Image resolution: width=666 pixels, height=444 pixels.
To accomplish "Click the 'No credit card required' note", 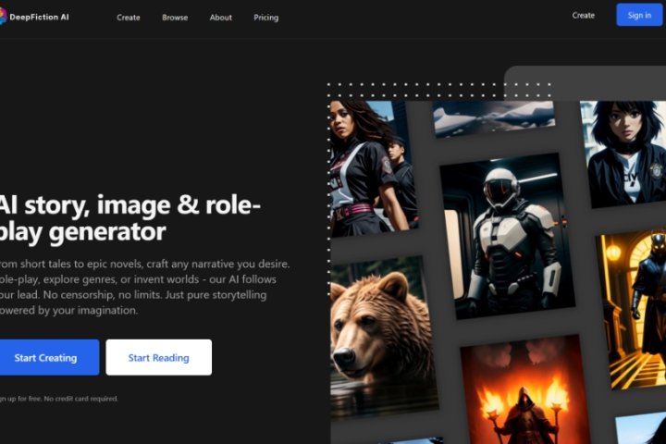I will point(81,399).
